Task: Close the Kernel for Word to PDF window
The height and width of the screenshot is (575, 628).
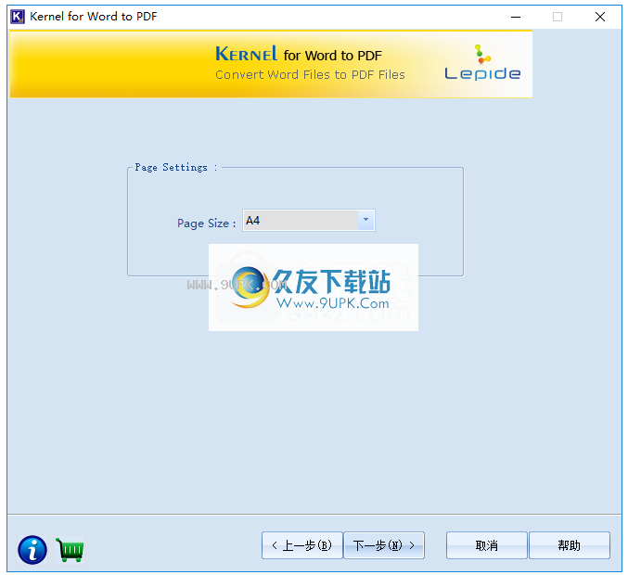Action: tap(600, 17)
